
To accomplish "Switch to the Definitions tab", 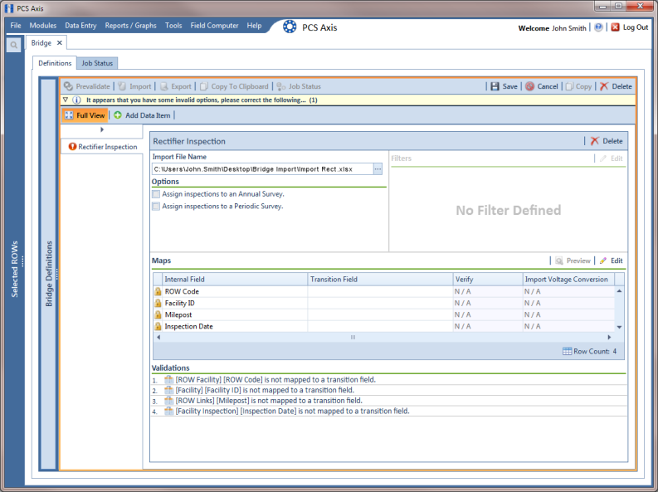I will coord(55,63).
